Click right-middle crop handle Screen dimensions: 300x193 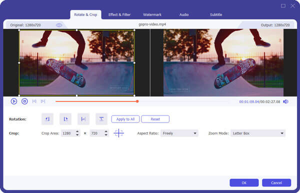[134, 62]
